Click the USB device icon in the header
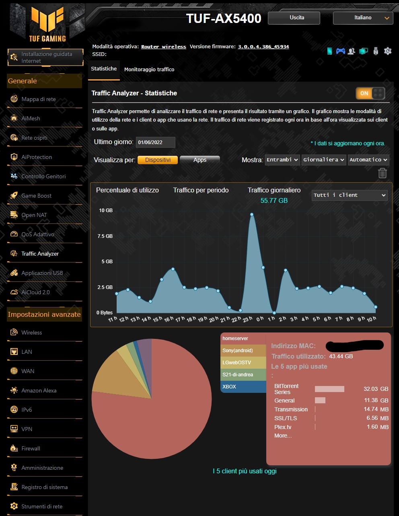The image size is (399, 516). coord(376,51)
